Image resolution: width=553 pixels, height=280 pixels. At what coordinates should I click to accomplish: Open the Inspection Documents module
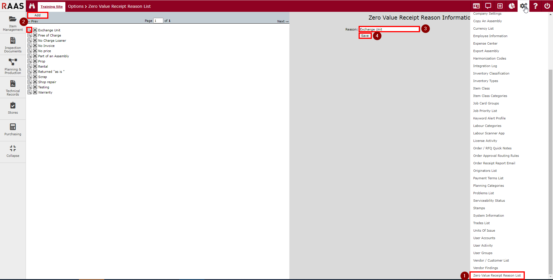click(x=13, y=45)
